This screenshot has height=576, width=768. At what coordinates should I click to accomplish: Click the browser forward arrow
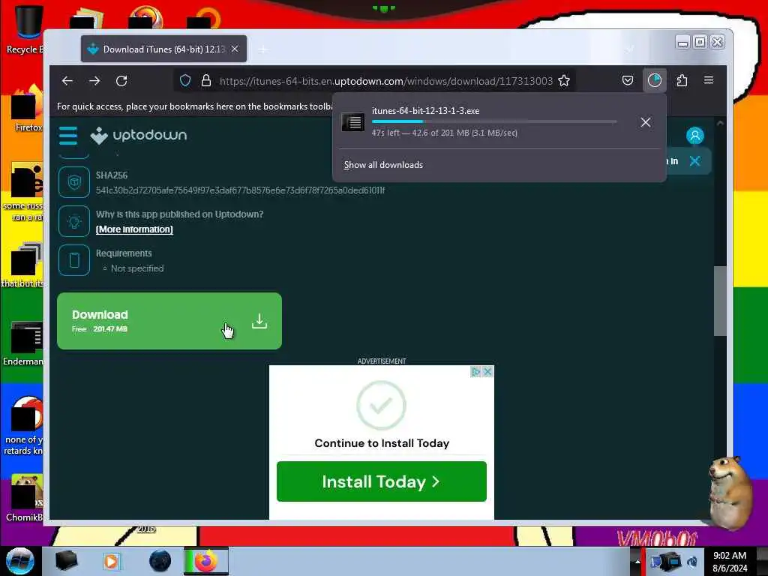94,81
